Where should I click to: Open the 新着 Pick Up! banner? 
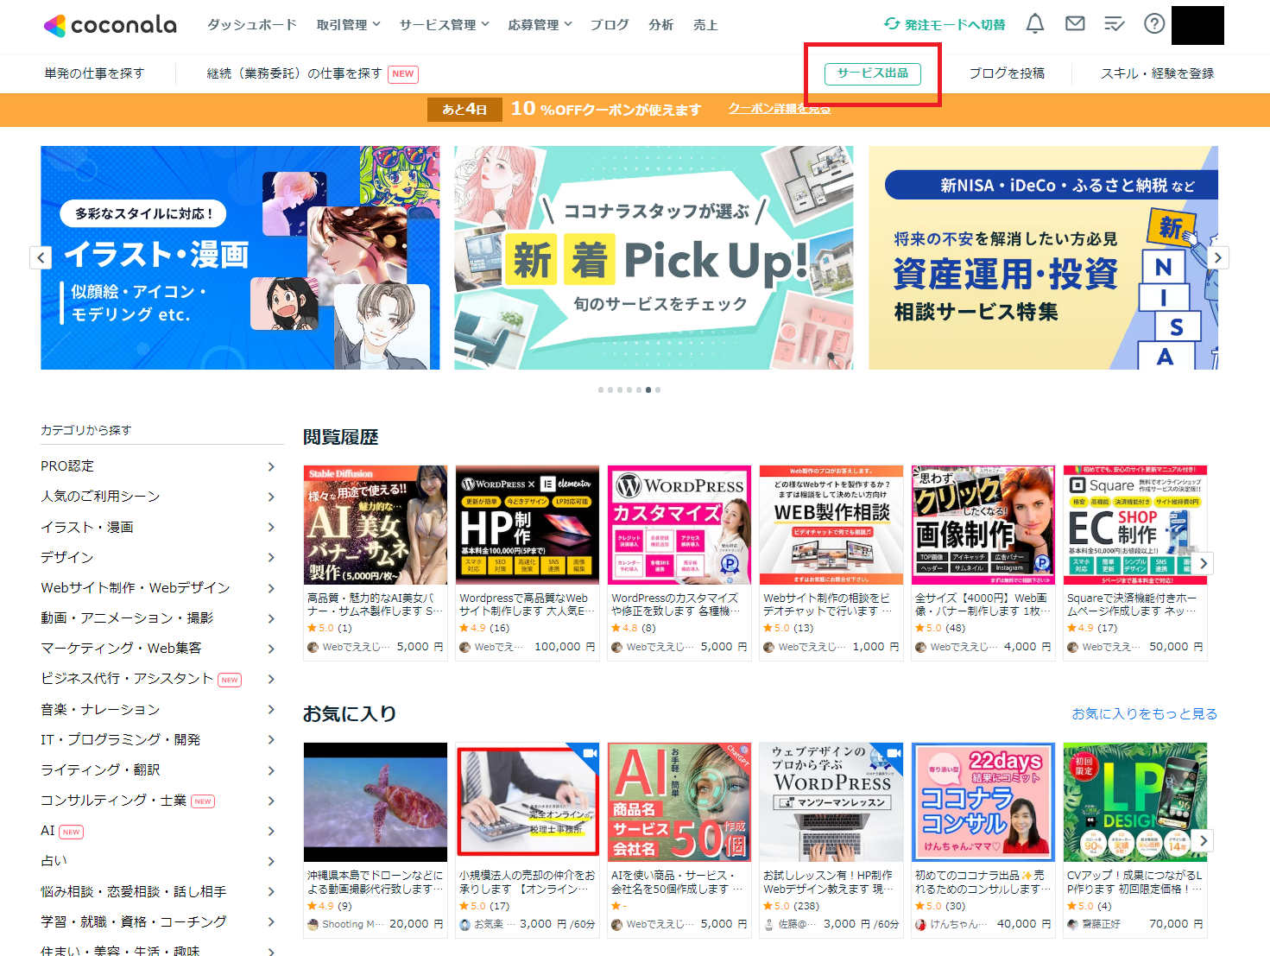tap(654, 257)
